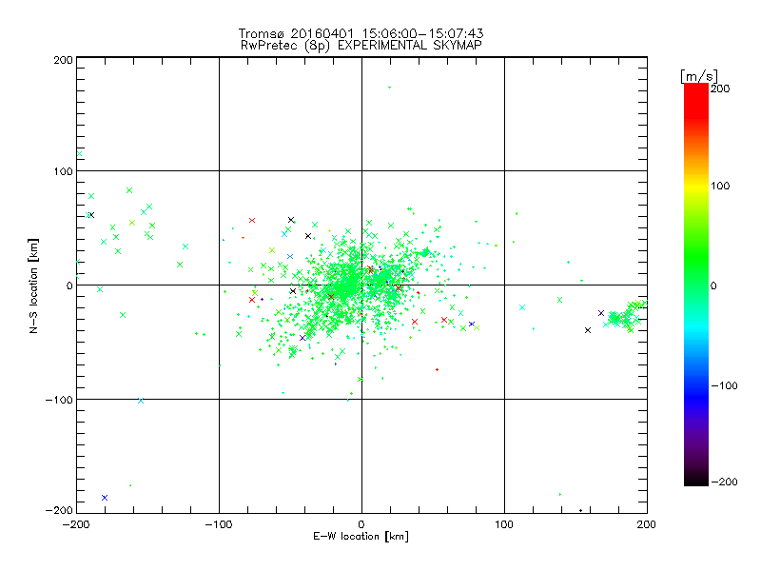Click the E-W axis tick label '-100'
Viewport: 761px width, 571px height.
tap(219, 524)
